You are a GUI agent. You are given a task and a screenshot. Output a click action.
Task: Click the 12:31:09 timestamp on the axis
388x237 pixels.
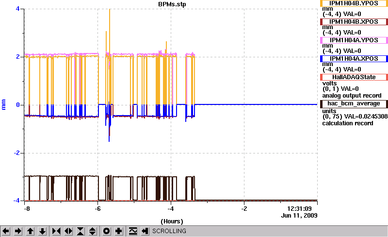(299, 209)
